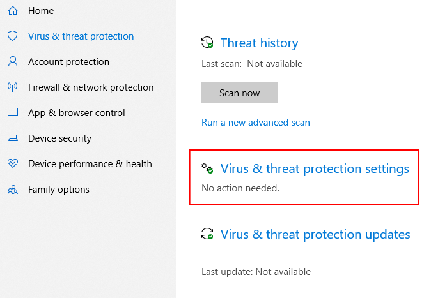Open the Home menu item
Image resolution: width=431 pixels, height=298 pixels.
pyautogui.click(x=41, y=11)
